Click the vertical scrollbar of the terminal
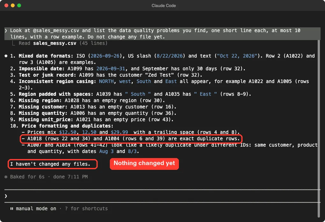The height and width of the screenshot is (222, 325). [x=319, y=128]
